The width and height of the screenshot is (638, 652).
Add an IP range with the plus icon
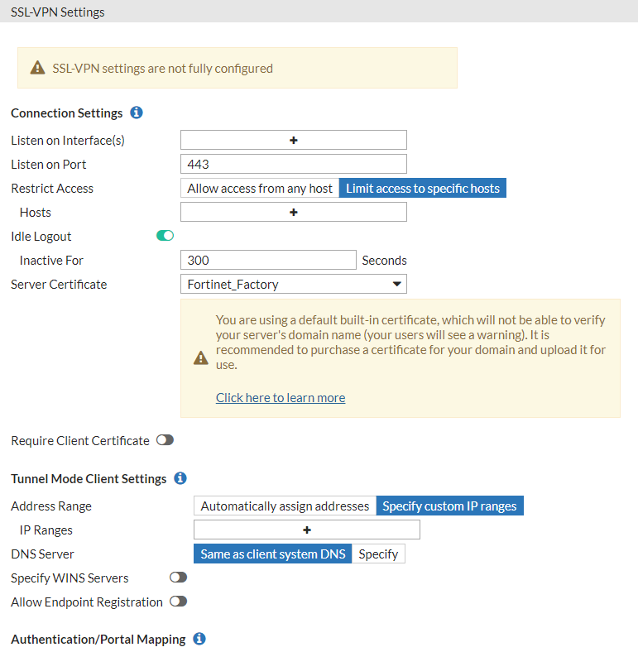point(307,530)
